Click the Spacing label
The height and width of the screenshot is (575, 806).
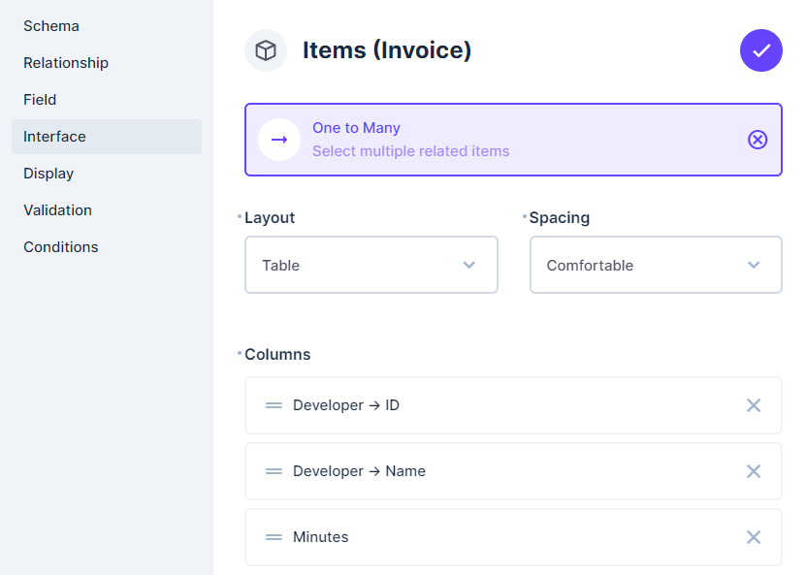click(560, 218)
